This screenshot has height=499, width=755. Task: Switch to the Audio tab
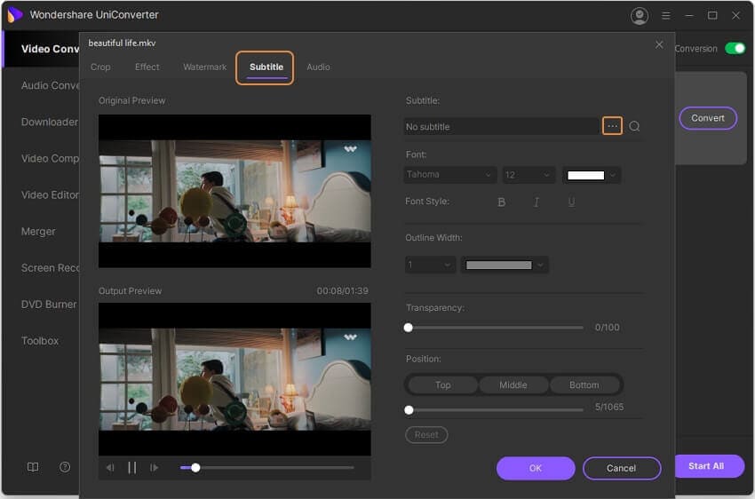click(318, 67)
